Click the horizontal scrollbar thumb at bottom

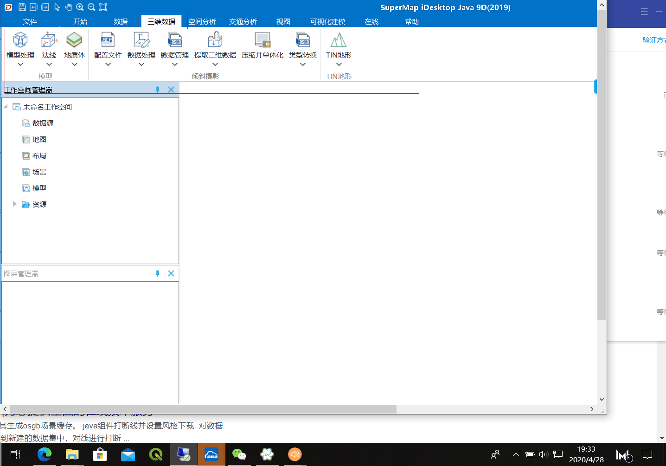203,409
